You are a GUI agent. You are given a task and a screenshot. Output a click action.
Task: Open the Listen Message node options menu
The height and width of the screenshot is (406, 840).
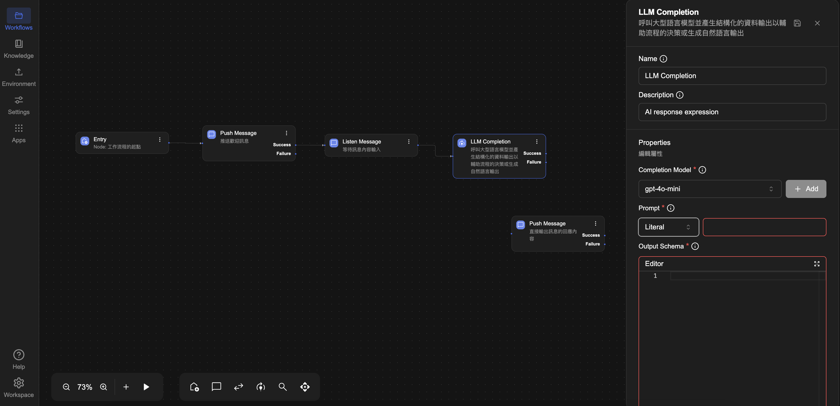click(409, 141)
